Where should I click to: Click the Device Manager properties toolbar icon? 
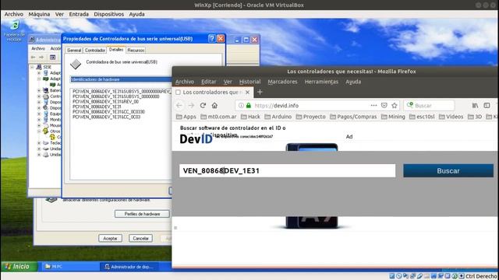(x=53, y=57)
